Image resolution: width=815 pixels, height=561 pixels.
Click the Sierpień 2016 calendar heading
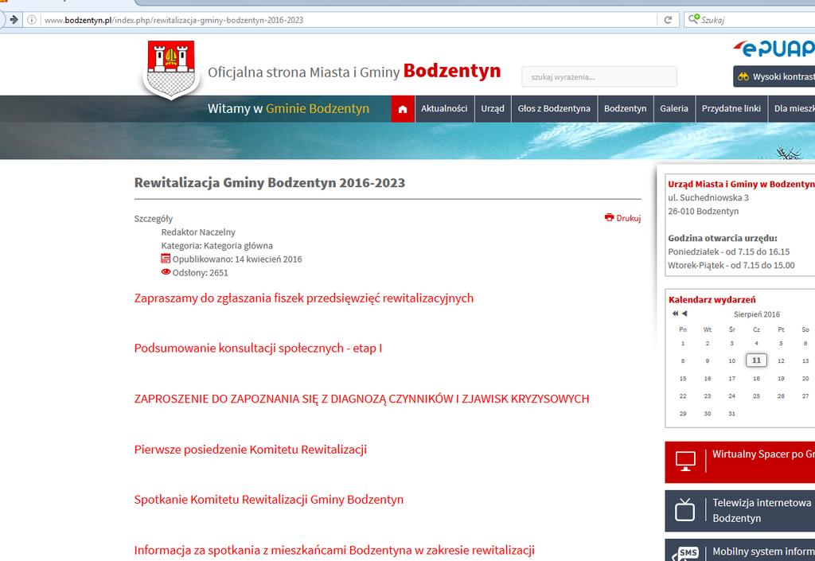coord(756,314)
